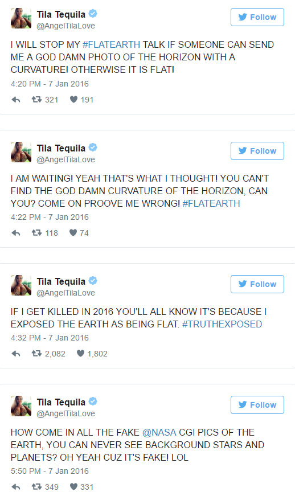Click profile avatar on the last tweet
Viewport: 295px width, 496px height.
click(21, 406)
